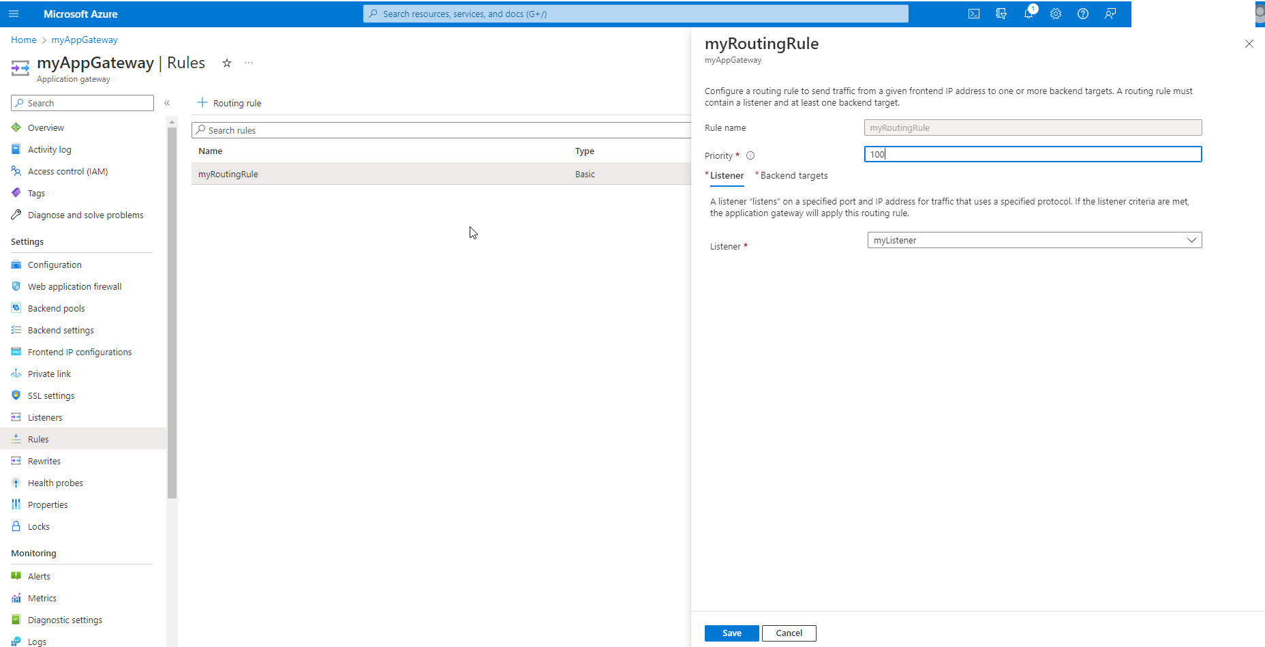This screenshot has width=1265, height=647.
Task: Switch to the Backend targets tab
Action: click(793, 175)
